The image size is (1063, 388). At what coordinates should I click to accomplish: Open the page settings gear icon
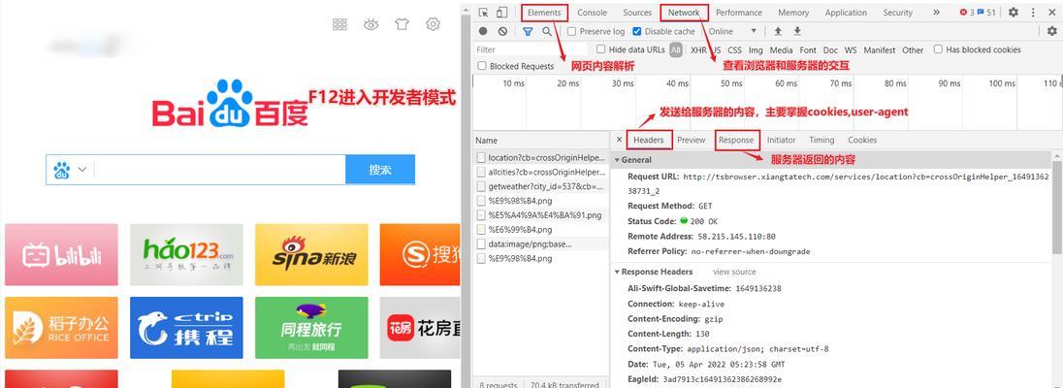click(x=433, y=24)
